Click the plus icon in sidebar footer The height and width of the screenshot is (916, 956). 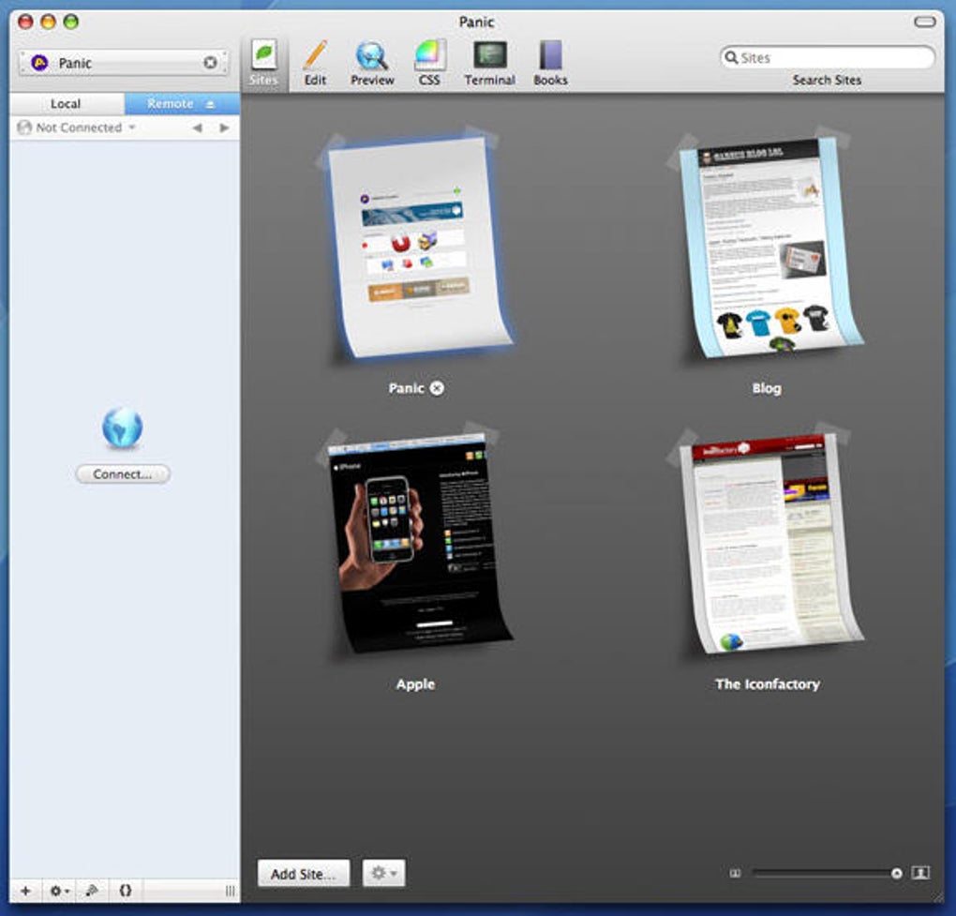coord(25,891)
